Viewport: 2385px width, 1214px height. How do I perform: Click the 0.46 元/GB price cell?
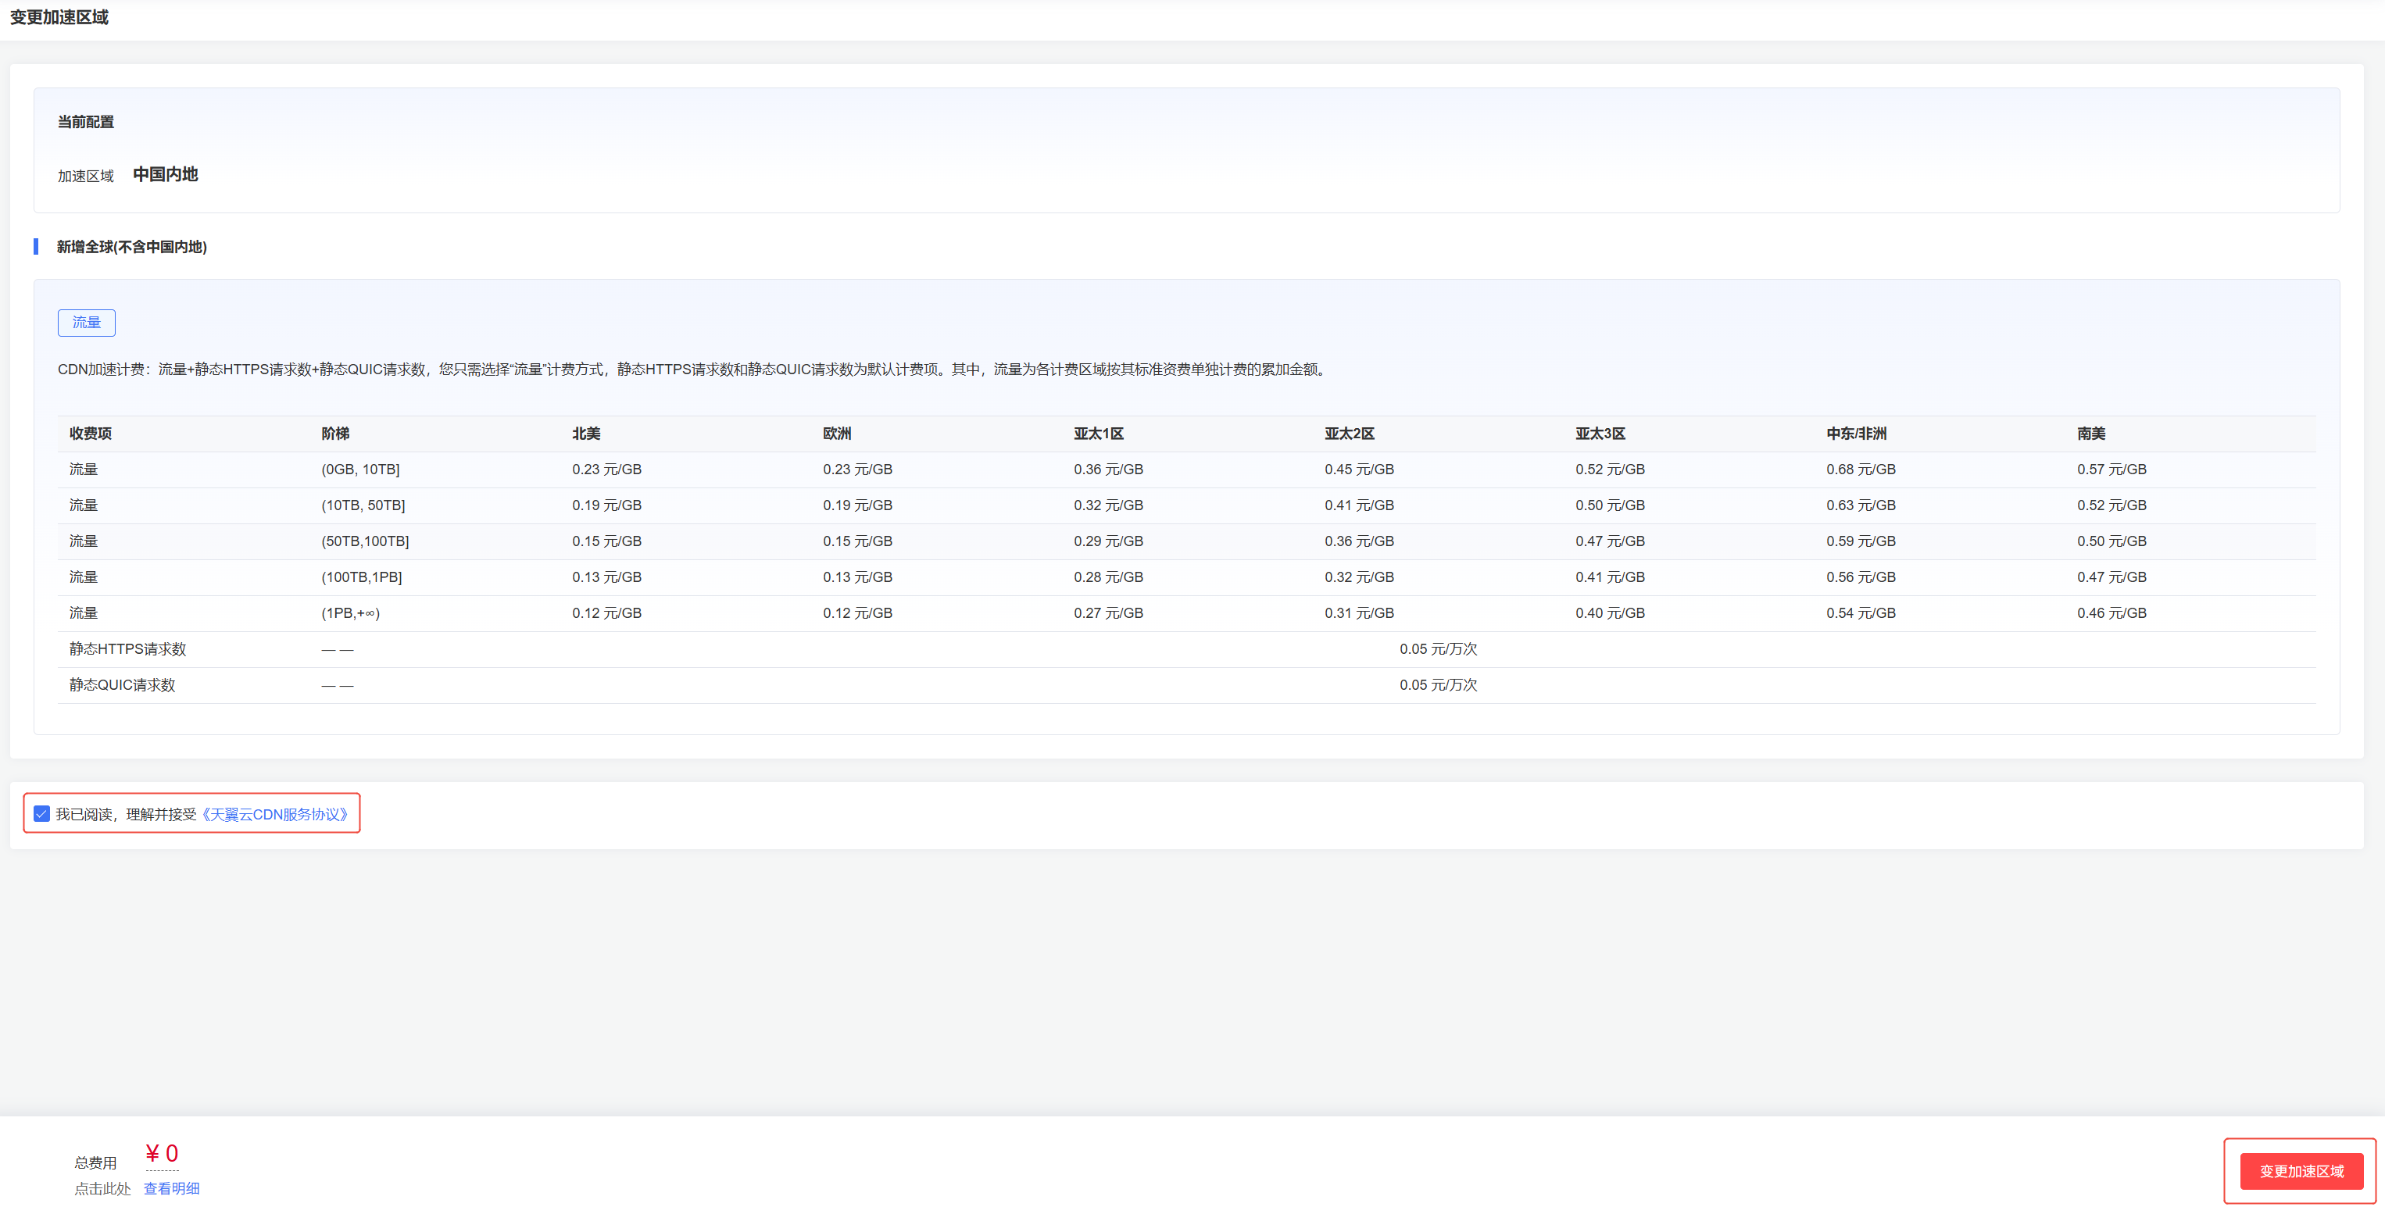point(2111,613)
